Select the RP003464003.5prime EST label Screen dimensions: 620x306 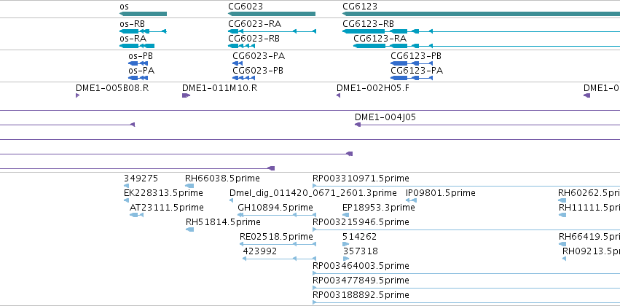tap(361, 266)
